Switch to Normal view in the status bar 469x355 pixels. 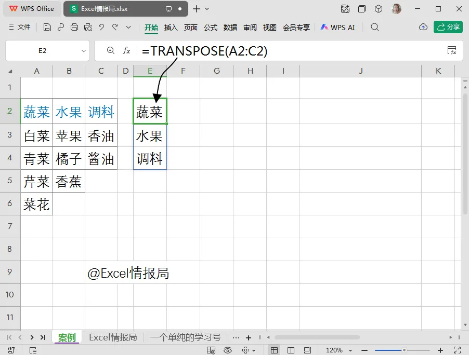(x=274, y=350)
